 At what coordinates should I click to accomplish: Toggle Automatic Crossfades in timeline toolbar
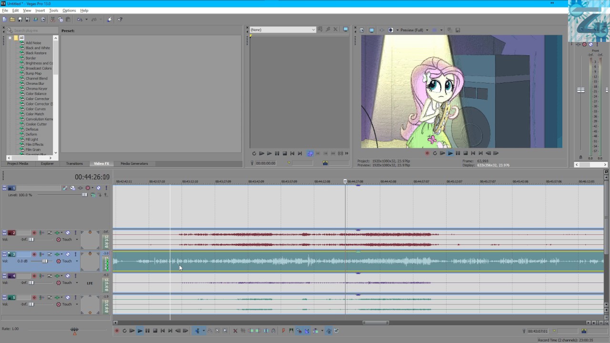tap(307, 331)
